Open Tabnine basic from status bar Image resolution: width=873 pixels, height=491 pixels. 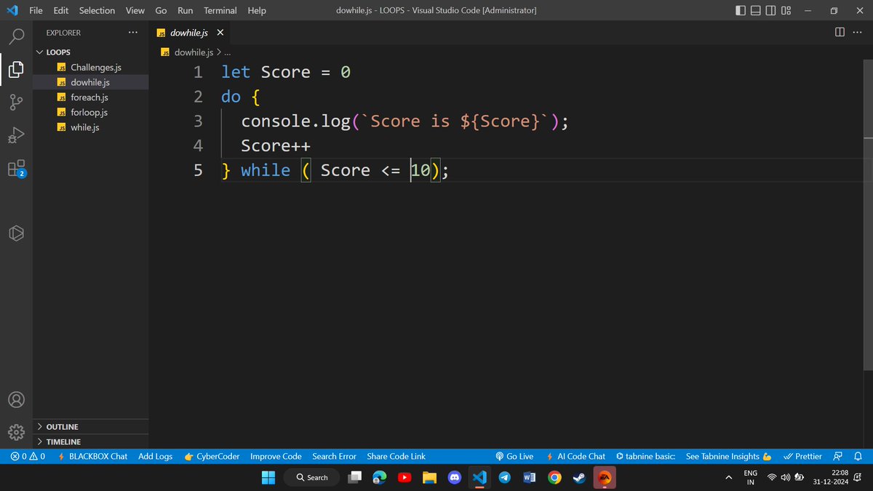click(x=645, y=456)
